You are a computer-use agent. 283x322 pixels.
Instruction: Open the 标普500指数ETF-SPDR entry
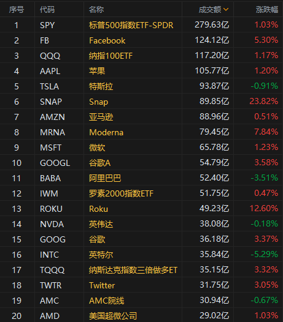point(131,25)
